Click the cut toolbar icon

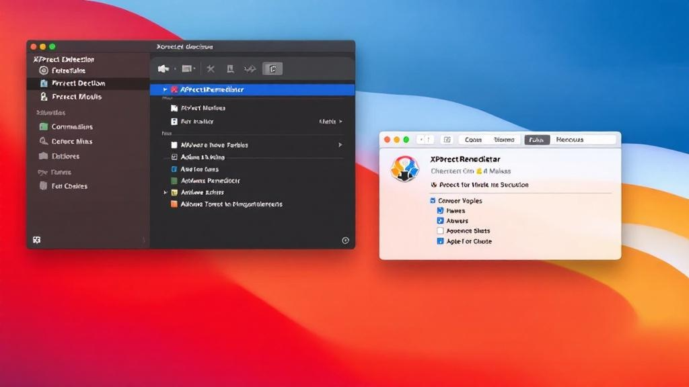click(210, 67)
